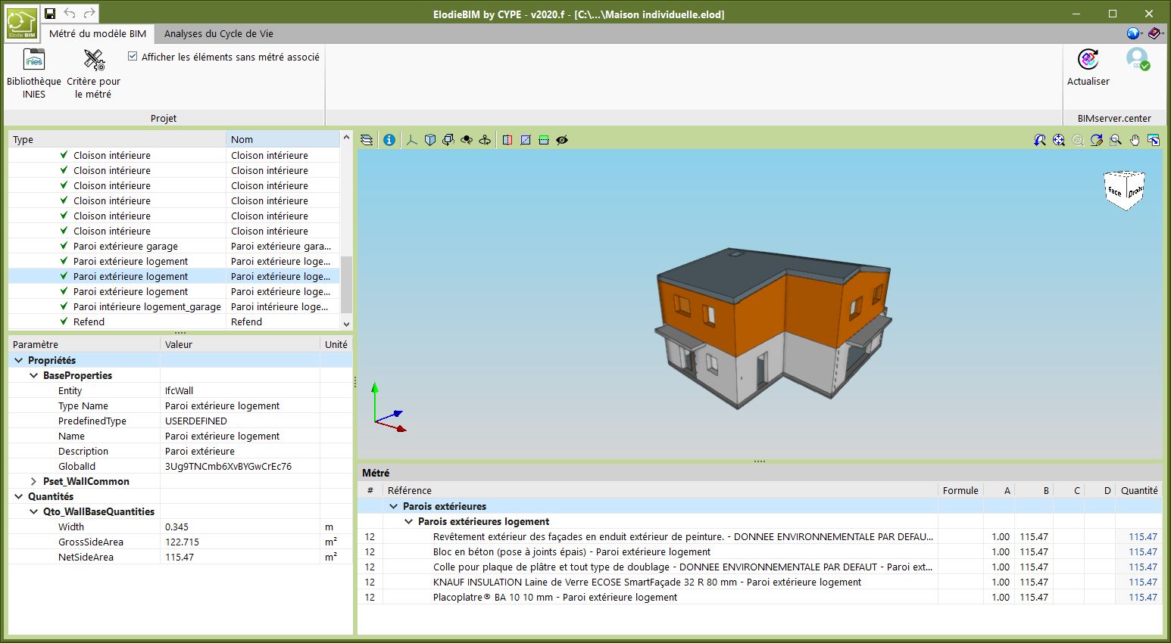This screenshot has height=643, width=1171.
Task: Click the blue information icon
Action: [x=389, y=140]
